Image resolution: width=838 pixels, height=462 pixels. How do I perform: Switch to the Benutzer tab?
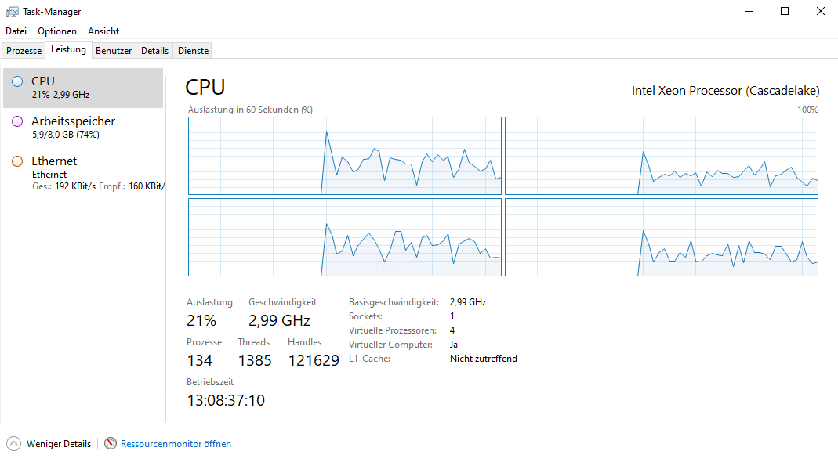pos(114,51)
